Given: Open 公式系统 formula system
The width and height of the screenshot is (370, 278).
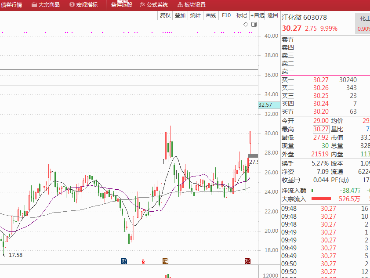Looking at the screenshot, I should coord(154,5).
